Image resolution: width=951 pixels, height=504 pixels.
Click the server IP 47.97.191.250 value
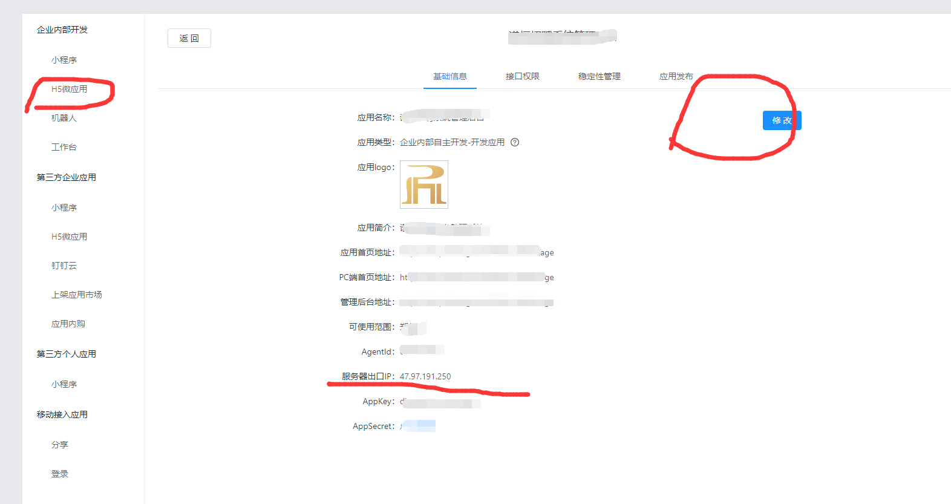(x=425, y=376)
